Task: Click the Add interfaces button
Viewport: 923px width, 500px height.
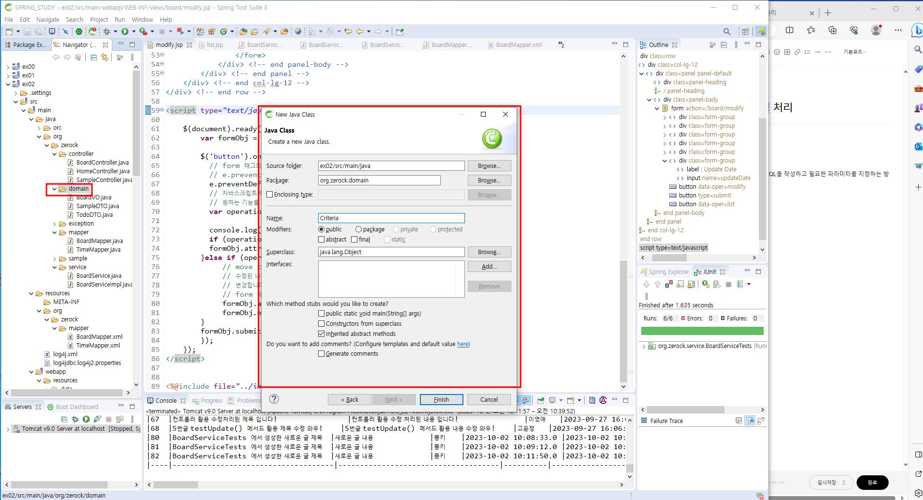Action: click(489, 266)
